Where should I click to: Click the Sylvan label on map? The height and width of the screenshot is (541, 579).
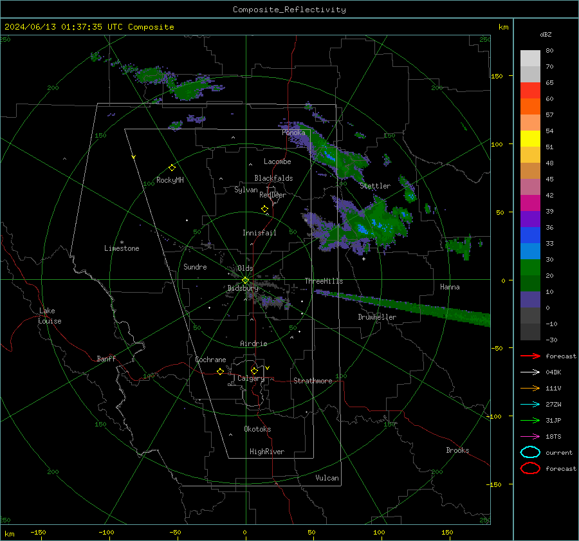tap(246, 190)
